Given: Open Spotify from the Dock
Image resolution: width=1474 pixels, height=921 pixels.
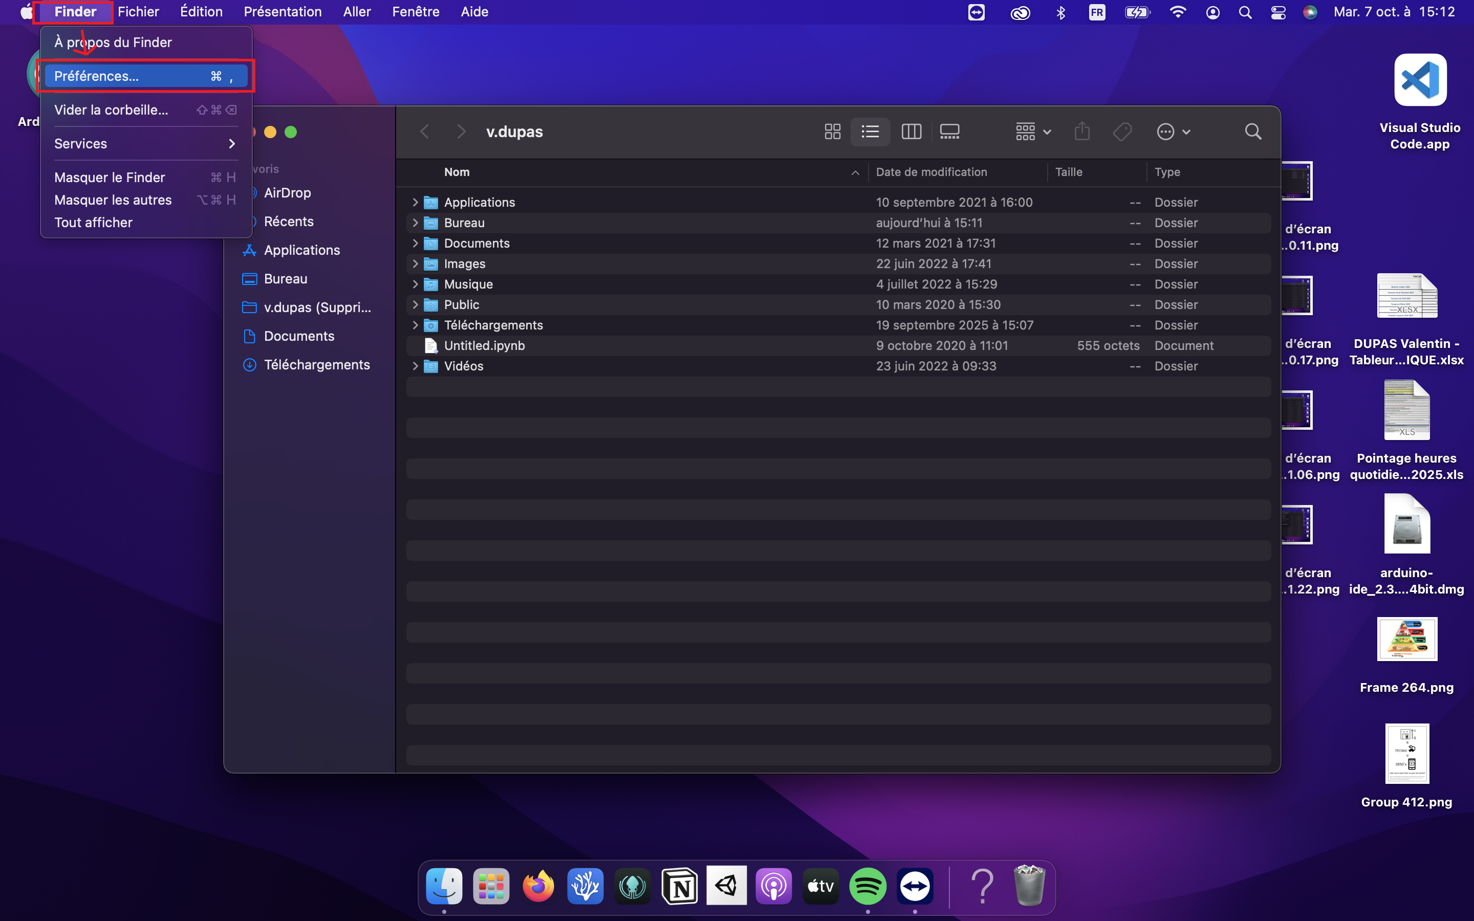Looking at the screenshot, I should [x=868, y=886].
